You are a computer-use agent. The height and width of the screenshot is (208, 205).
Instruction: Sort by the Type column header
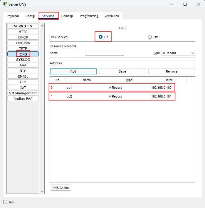[x=129, y=80]
